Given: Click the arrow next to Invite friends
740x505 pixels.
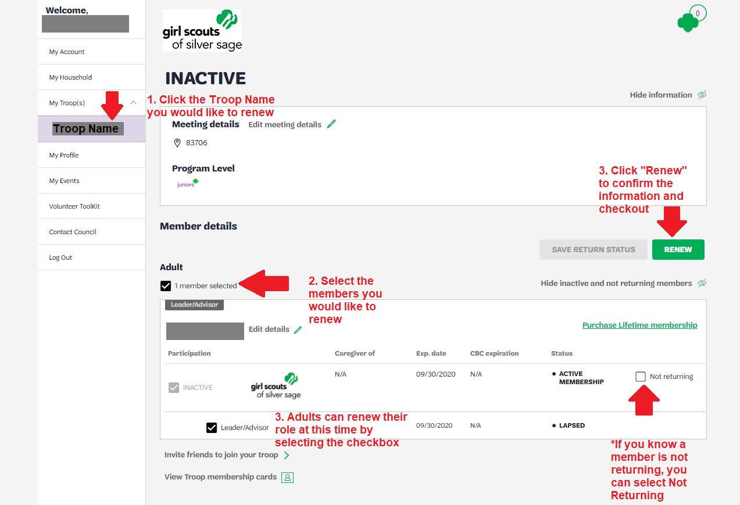Looking at the screenshot, I should coord(286,455).
